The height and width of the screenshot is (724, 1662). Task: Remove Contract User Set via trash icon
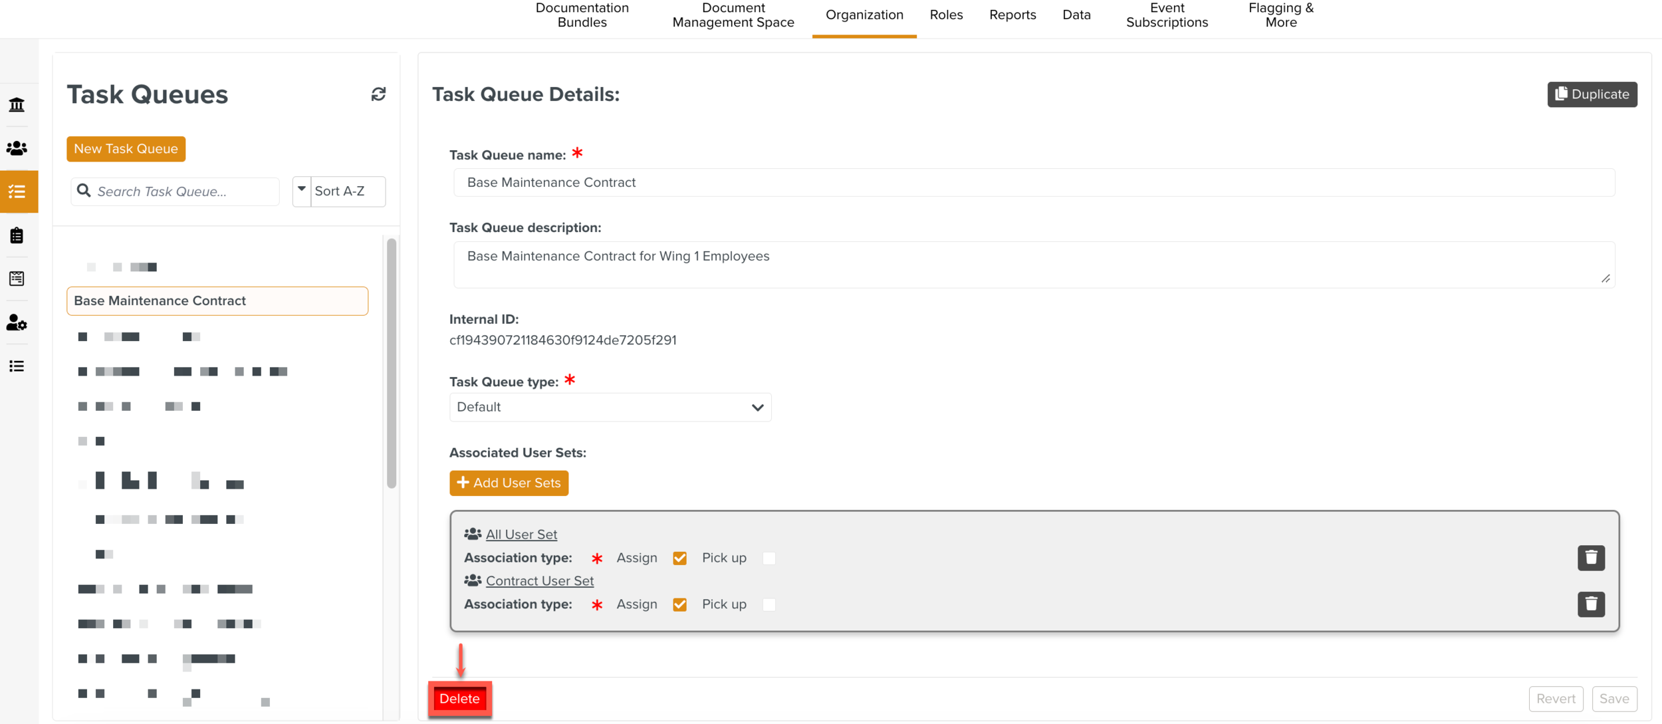pos(1591,604)
